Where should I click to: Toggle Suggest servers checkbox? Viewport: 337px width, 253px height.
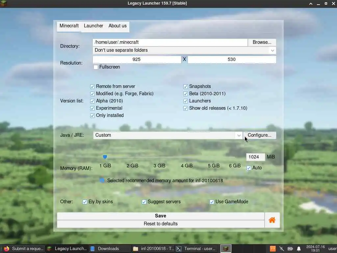tap(144, 202)
